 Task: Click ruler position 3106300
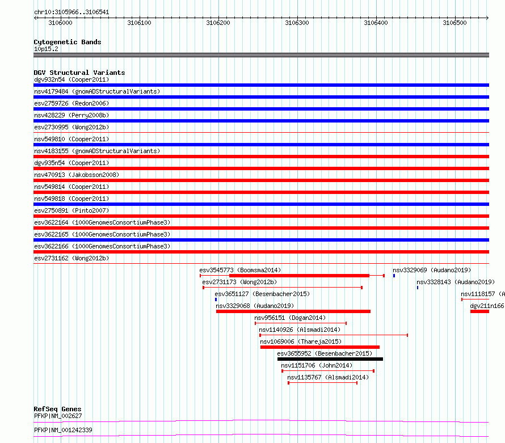tap(297, 23)
